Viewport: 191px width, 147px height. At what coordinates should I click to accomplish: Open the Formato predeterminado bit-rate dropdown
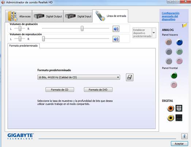tap(79, 77)
